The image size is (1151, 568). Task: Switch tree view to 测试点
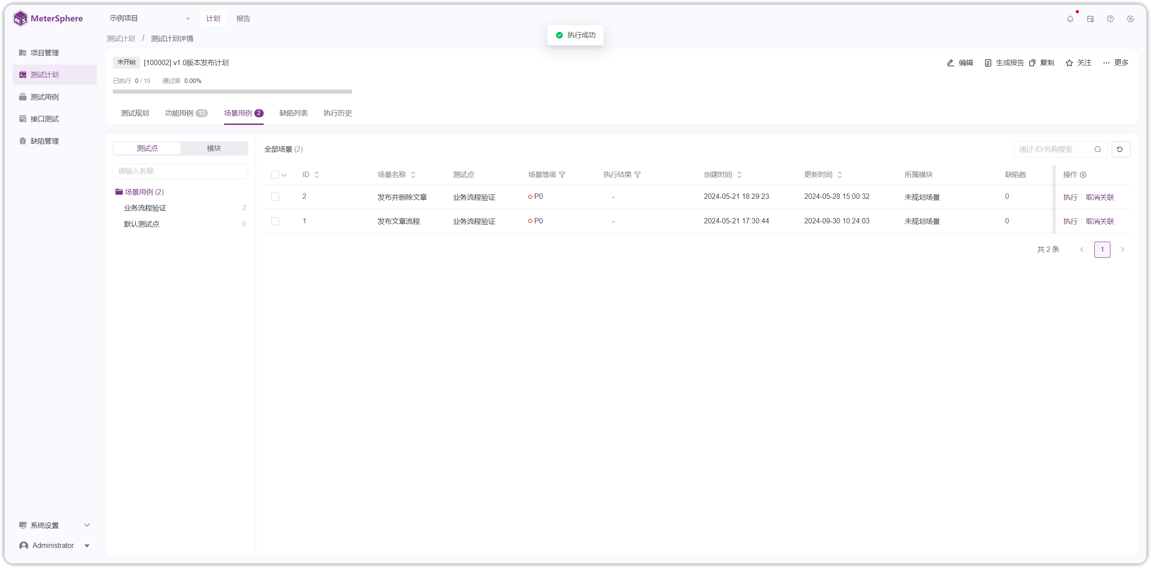[x=147, y=148]
